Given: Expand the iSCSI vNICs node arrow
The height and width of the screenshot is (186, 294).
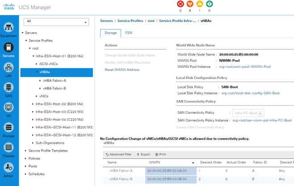Looking at the screenshot, I should click(x=37, y=64).
